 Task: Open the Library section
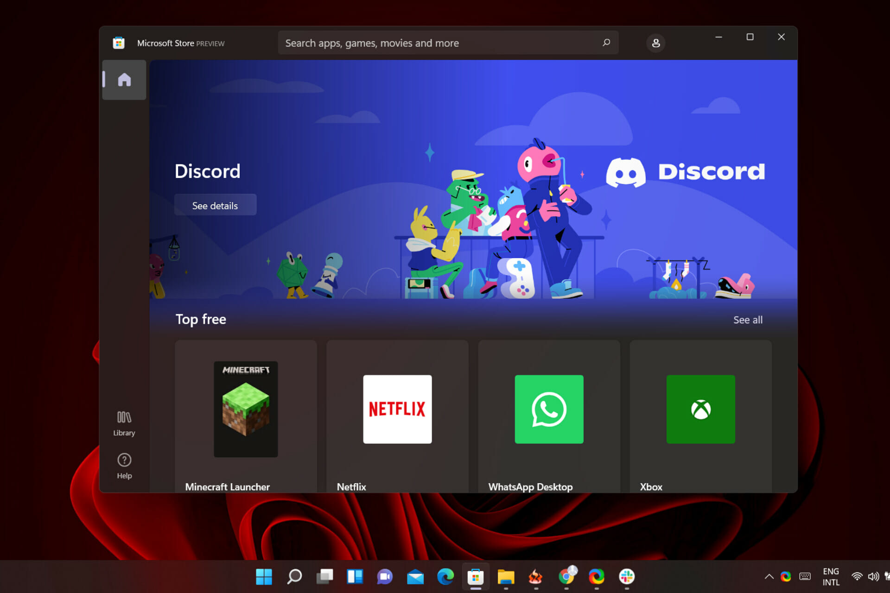pos(124,423)
